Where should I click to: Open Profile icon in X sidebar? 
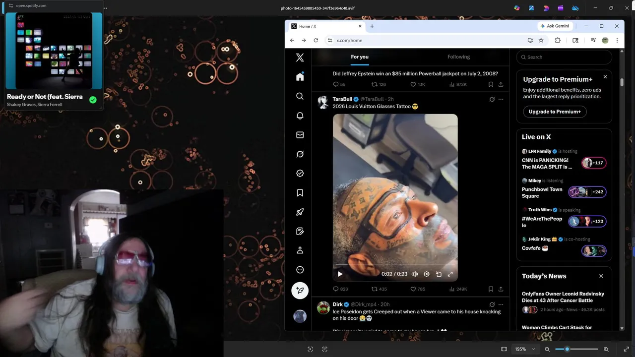tap(300, 250)
